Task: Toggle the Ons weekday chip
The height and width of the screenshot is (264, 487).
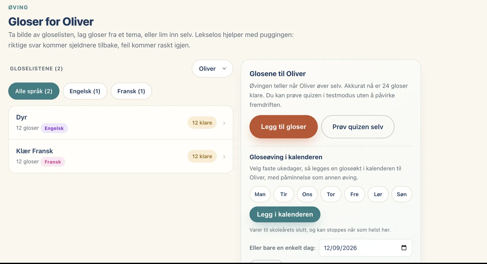Action: click(307, 194)
